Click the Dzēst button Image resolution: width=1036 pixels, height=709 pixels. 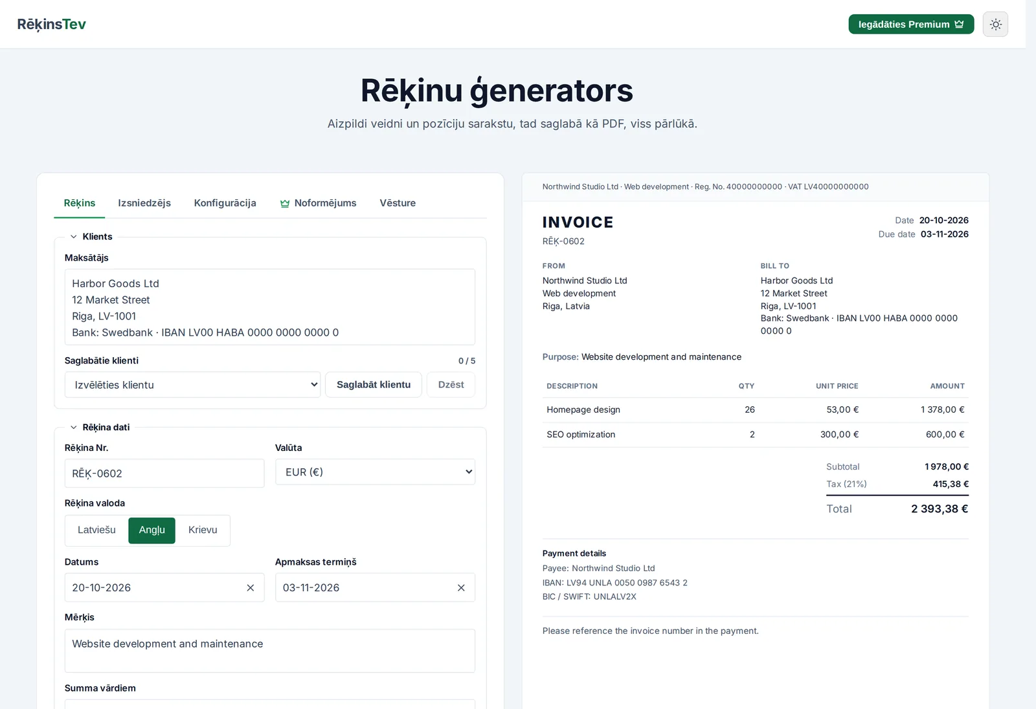[451, 385]
